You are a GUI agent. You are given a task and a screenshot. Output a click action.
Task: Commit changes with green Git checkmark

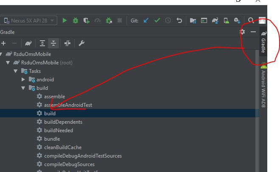(157, 20)
